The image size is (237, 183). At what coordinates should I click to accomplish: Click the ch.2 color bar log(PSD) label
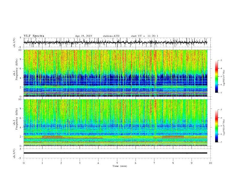(x=224, y=127)
